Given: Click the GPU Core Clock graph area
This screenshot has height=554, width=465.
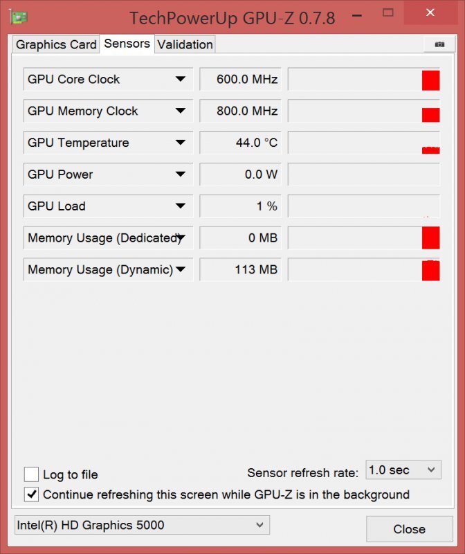Looking at the screenshot, I should coord(363,79).
